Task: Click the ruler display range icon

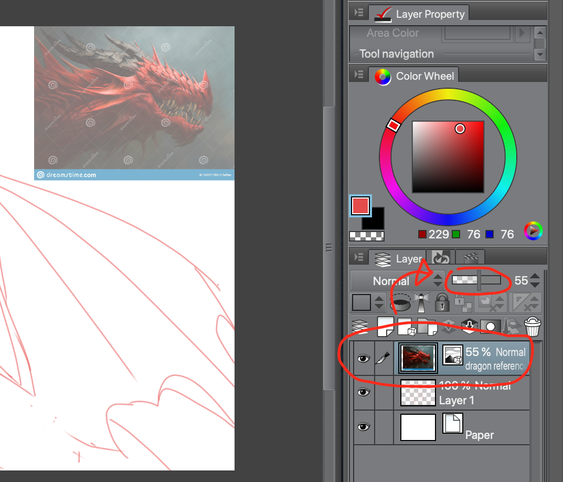Action: 520,303
